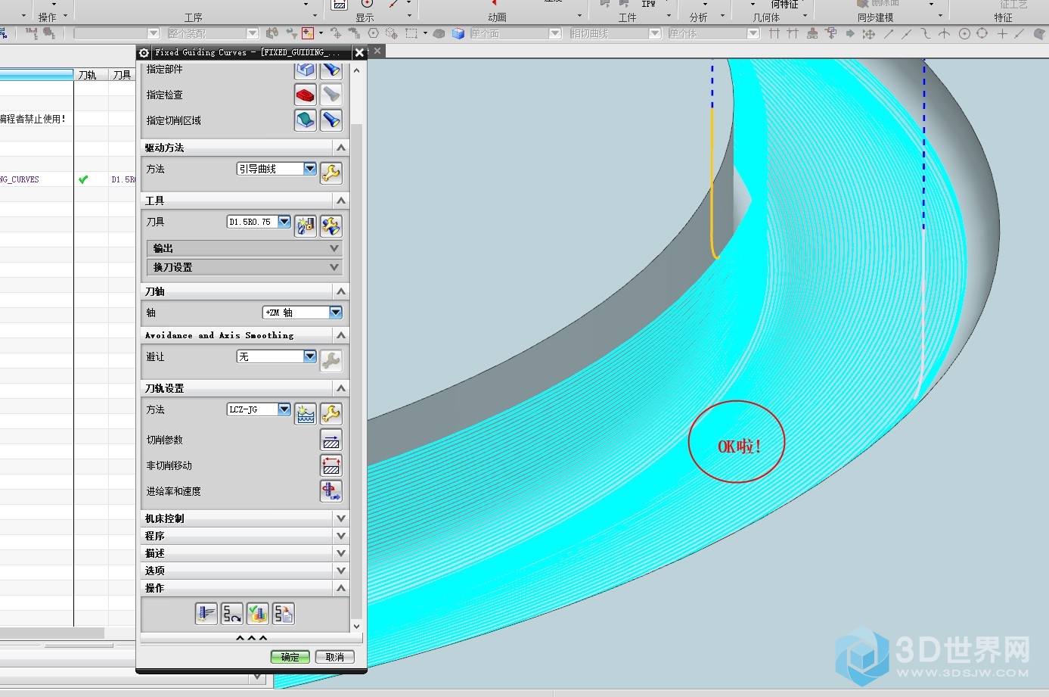1049x697 pixels.
Task: Collapse the 工具 section
Action: (x=341, y=201)
